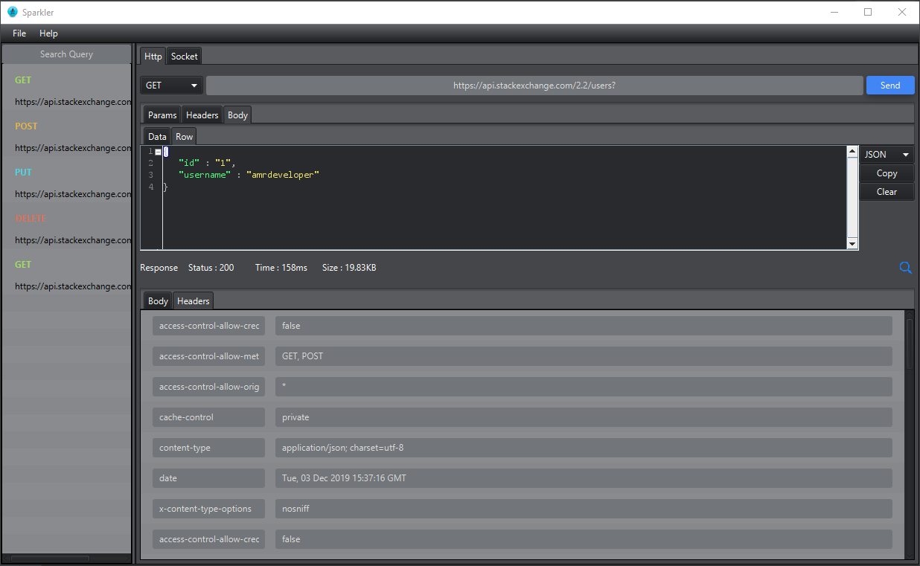Image resolution: width=920 pixels, height=566 pixels.
Task: Open the Help menu
Action: 48,33
